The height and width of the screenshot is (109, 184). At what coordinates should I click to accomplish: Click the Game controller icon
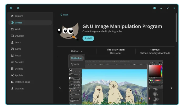point(12,49)
